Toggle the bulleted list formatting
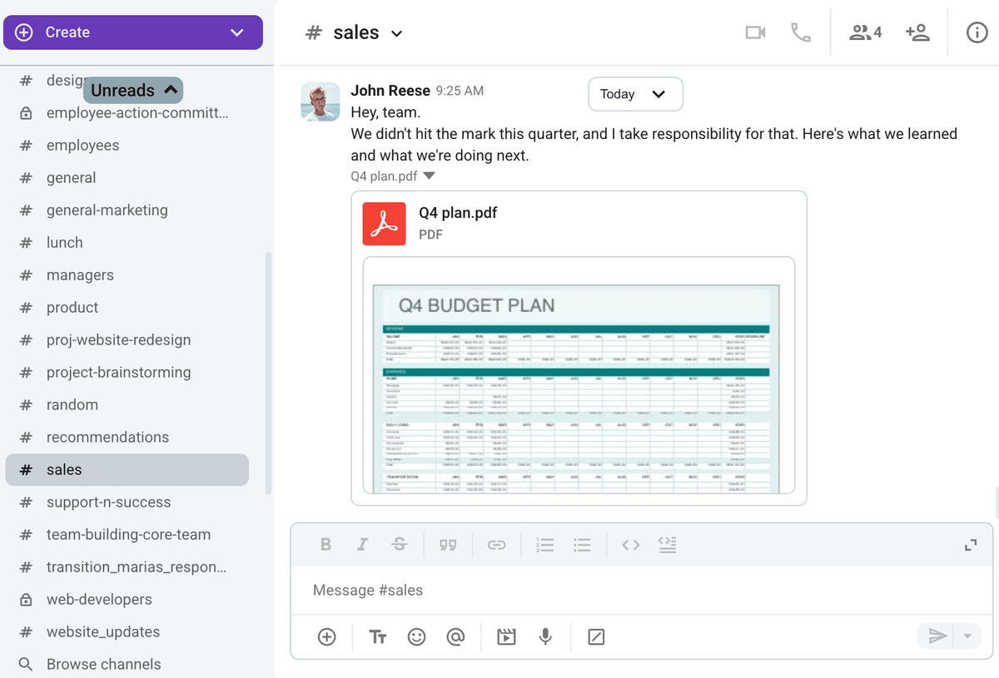 pos(582,544)
